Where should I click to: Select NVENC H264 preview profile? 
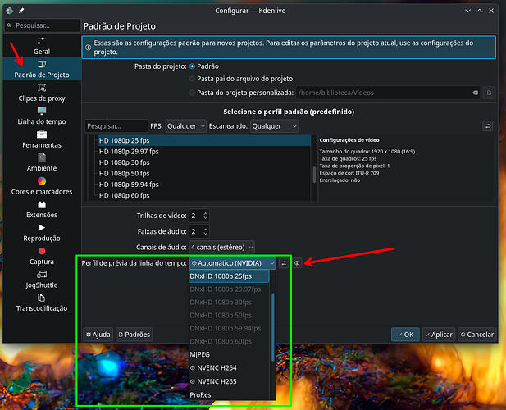217,368
